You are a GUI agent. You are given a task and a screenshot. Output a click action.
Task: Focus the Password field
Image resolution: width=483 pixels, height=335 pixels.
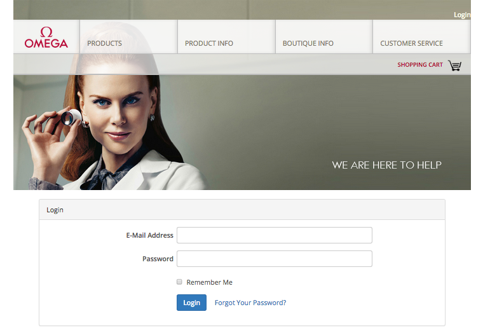tap(275, 259)
